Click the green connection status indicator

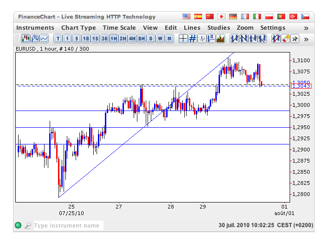pyautogui.click(x=18, y=225)
